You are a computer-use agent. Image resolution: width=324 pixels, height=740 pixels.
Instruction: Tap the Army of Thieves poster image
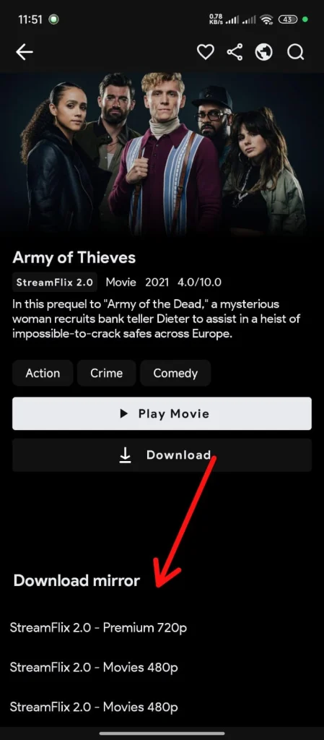pyautogui.click(x=162, y=153)
